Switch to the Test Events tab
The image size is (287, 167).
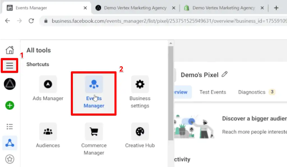(213, 92)
